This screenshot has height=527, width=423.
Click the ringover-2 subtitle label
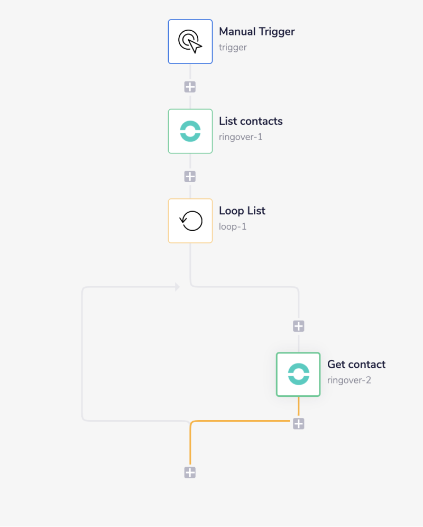pyautogui.click(x=350, y=379)
